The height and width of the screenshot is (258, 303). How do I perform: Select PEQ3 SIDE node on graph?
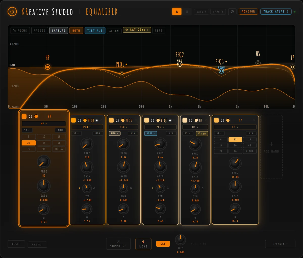point(221,71)
